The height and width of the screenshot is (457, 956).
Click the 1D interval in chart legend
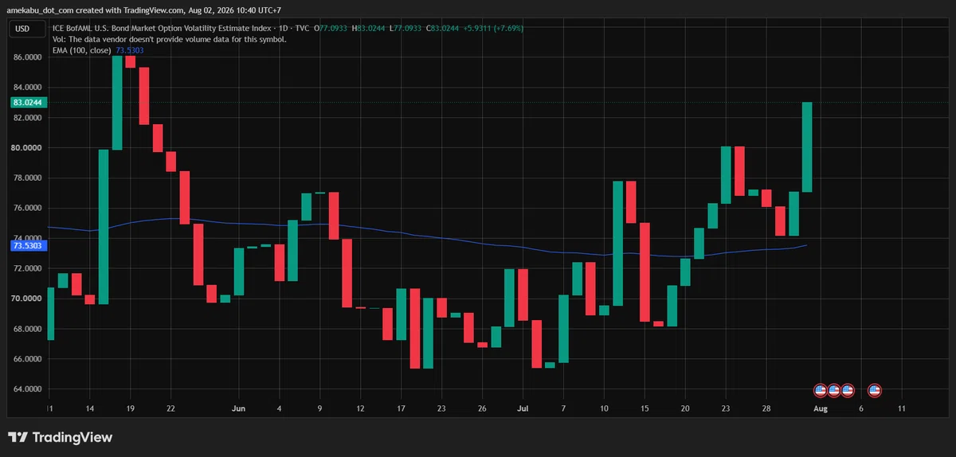[284, 29]
